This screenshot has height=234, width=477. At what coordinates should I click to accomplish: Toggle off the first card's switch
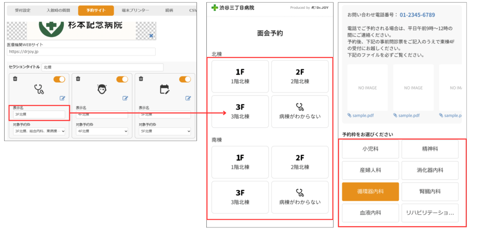click(x=59, y=79)
